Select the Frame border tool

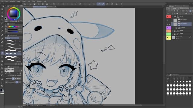[x=2, y=72]
